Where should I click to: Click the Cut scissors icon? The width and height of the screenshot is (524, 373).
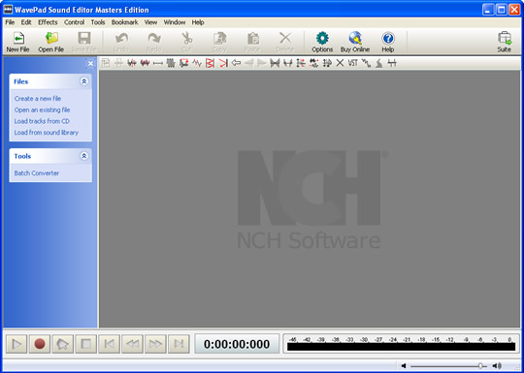[187, 38]
